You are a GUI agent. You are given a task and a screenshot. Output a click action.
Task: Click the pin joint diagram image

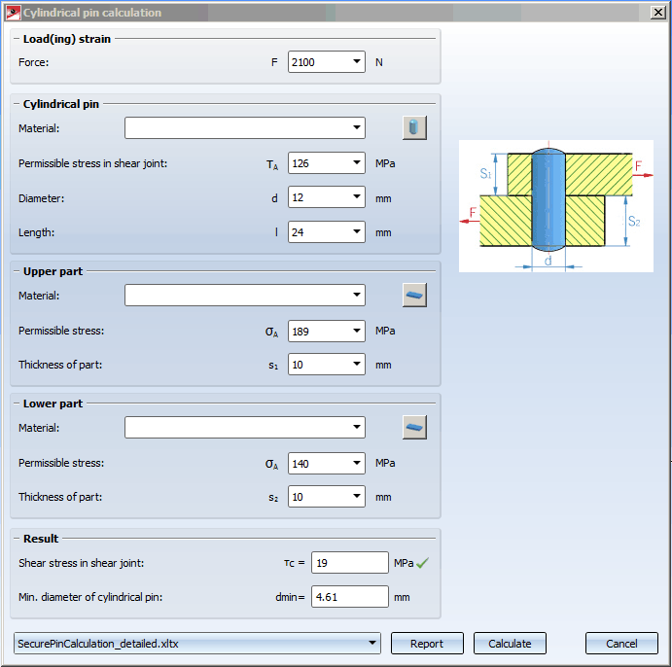tap(555, 206)
